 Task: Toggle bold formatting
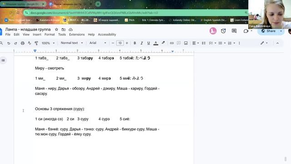point(135,43)
